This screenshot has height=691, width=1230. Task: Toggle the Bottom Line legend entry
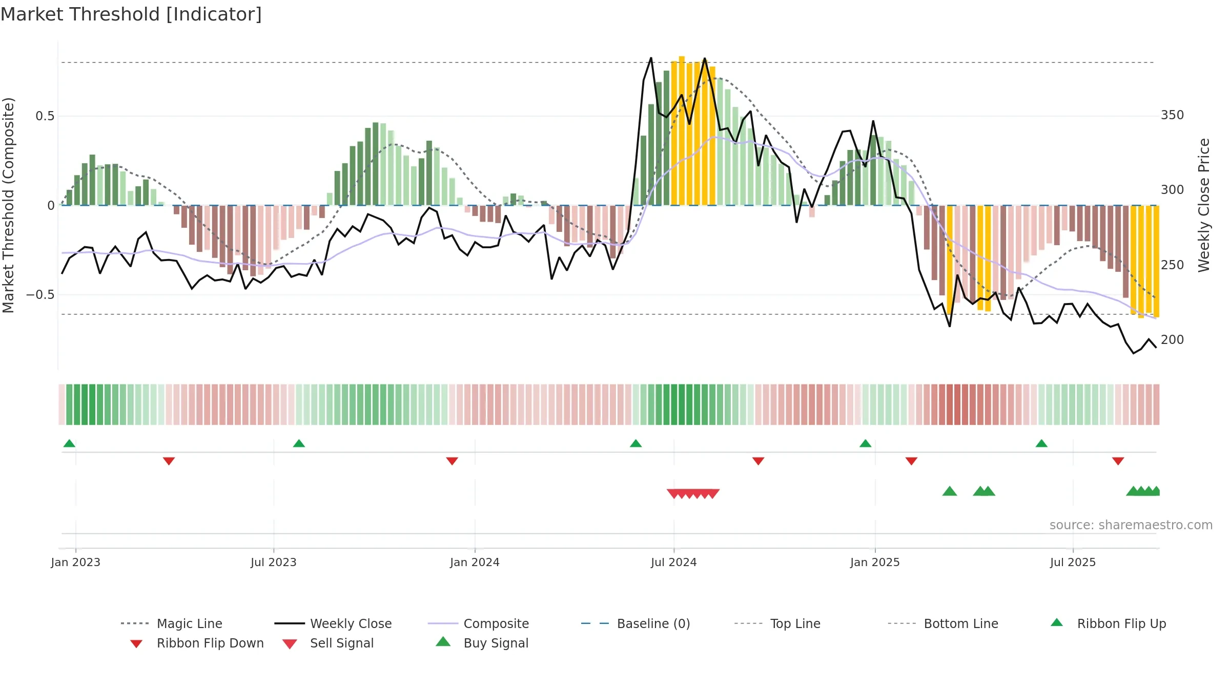(x=942, y=623)
